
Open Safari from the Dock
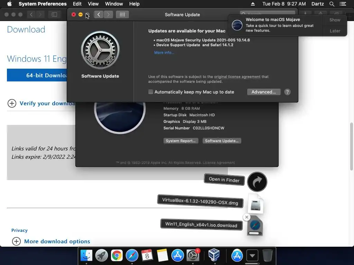pos(132,255)
